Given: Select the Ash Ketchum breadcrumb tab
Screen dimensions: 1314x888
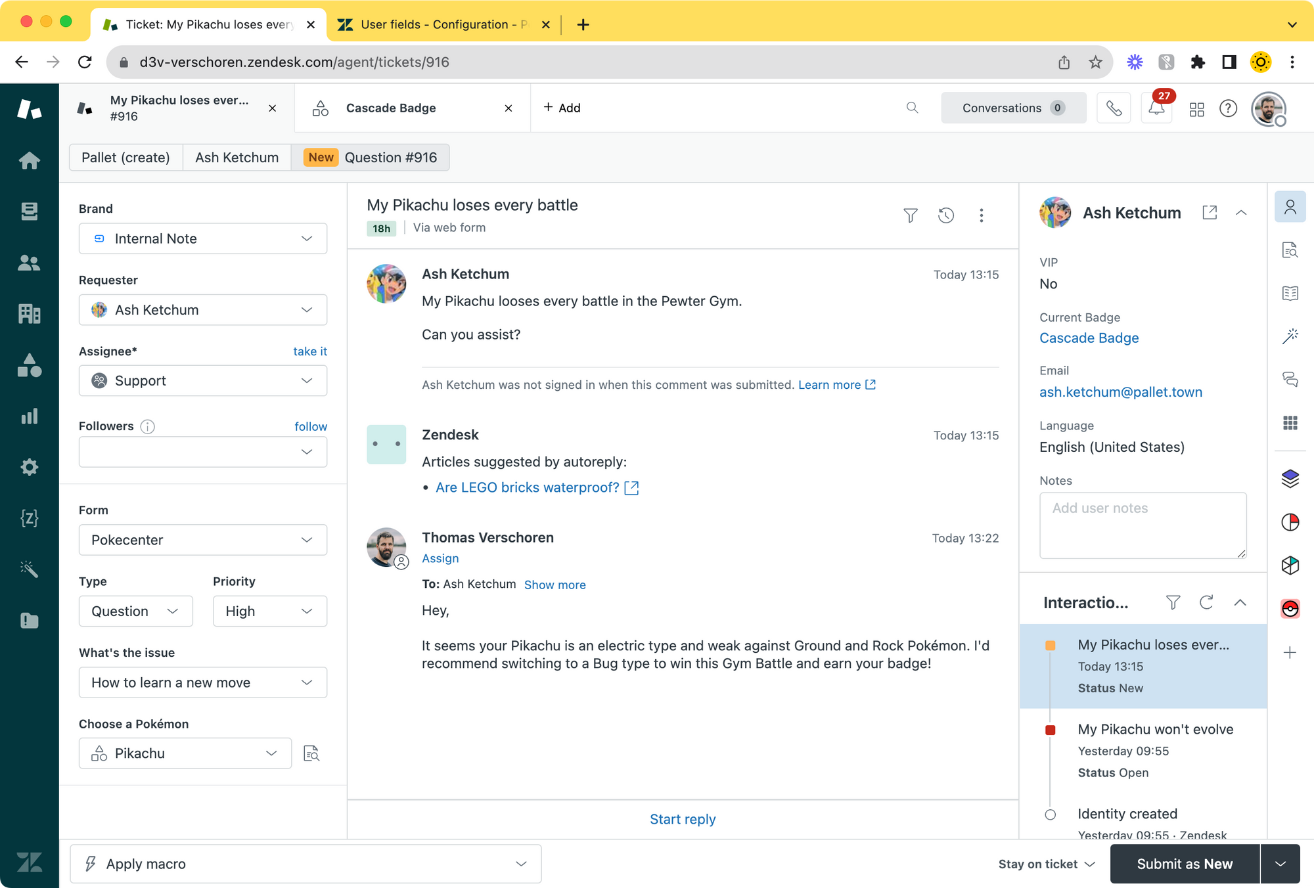Looking at the screenshot, I should (x=237, y=158).
